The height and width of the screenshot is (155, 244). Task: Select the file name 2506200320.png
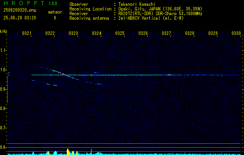click(x=20, y=10)
